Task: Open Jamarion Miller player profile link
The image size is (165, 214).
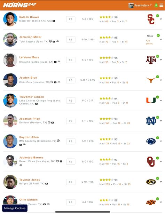Action: pyautogui.click(x=30, y=37)
